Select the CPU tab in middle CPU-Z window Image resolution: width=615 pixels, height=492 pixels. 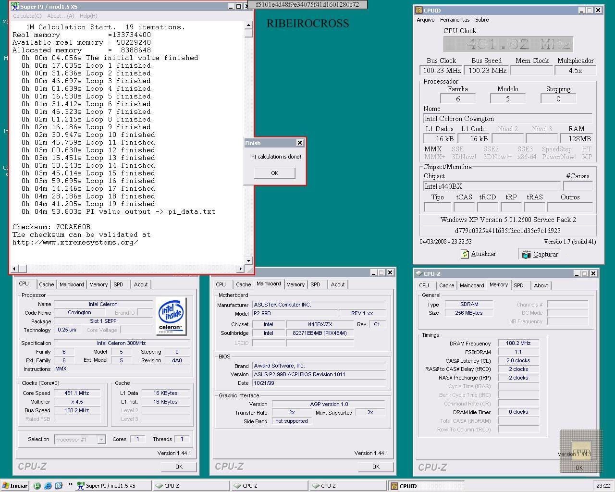click(221, 284)
